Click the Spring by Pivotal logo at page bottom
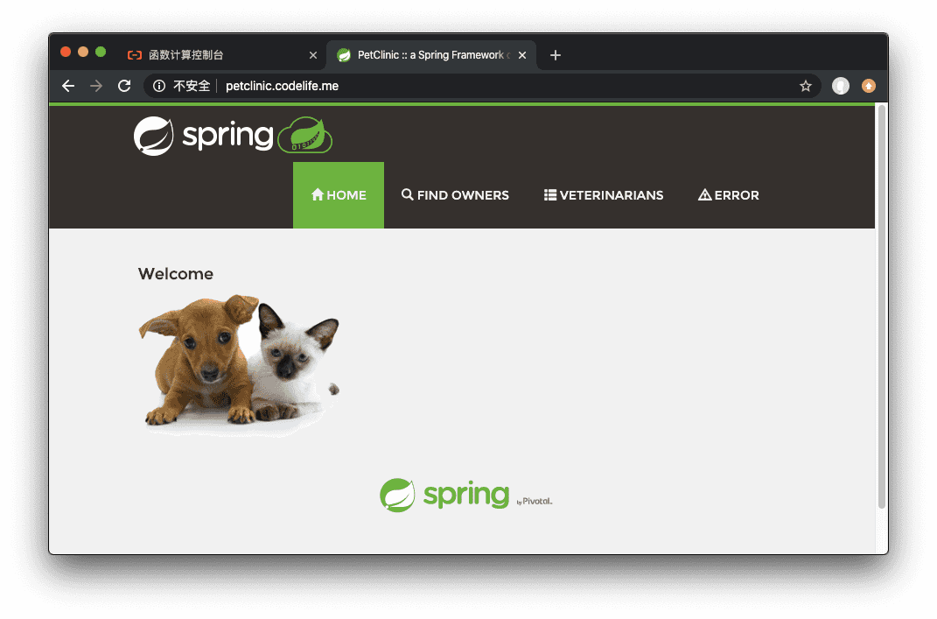Viewport: 937px width, 619px height. point(465,495)
